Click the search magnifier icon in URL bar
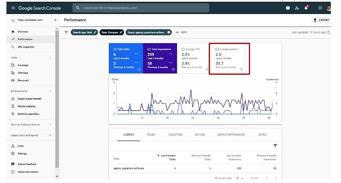Image resolution: width=341 pixels, height=183 pixels. coord(78,8)
